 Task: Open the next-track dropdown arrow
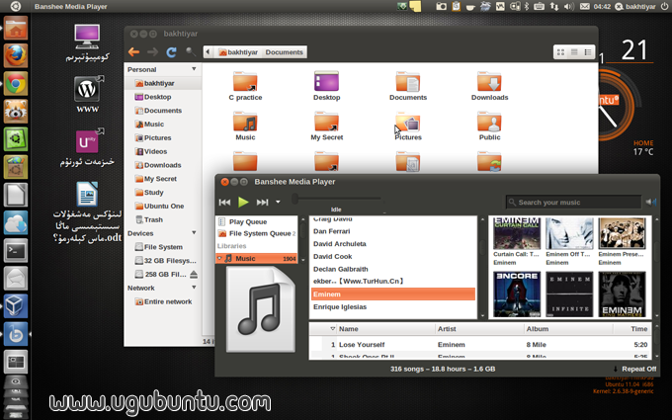tap(278, 202)
